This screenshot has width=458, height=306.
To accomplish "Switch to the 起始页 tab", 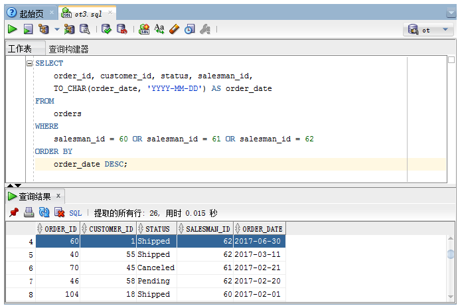I will click(30, 13).
